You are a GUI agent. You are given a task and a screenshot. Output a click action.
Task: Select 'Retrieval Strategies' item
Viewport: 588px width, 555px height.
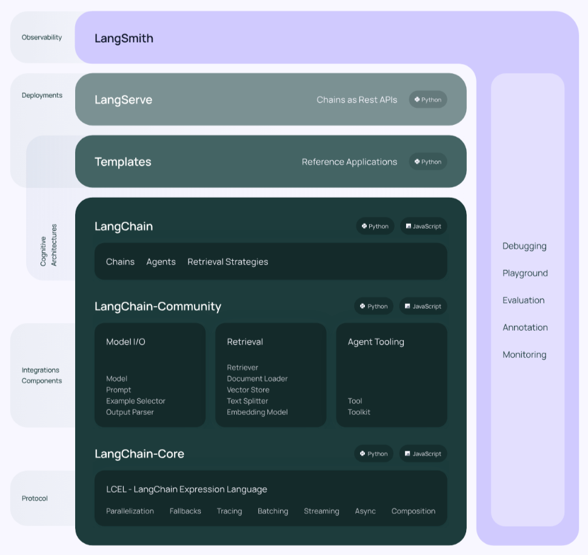tap(228, 262)
